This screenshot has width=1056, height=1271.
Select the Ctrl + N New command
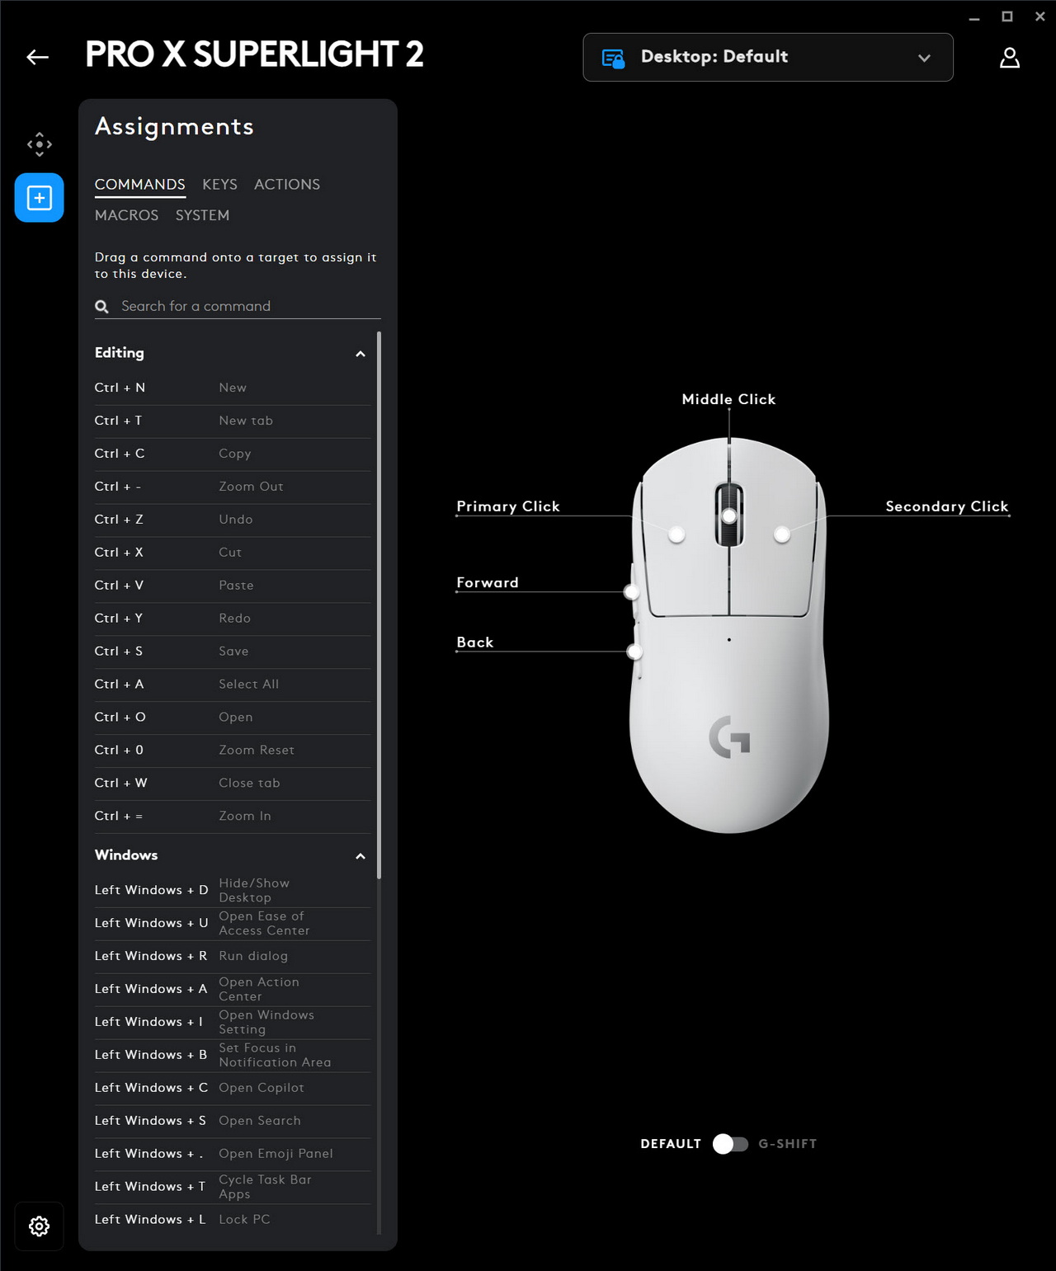pos(233,388)
